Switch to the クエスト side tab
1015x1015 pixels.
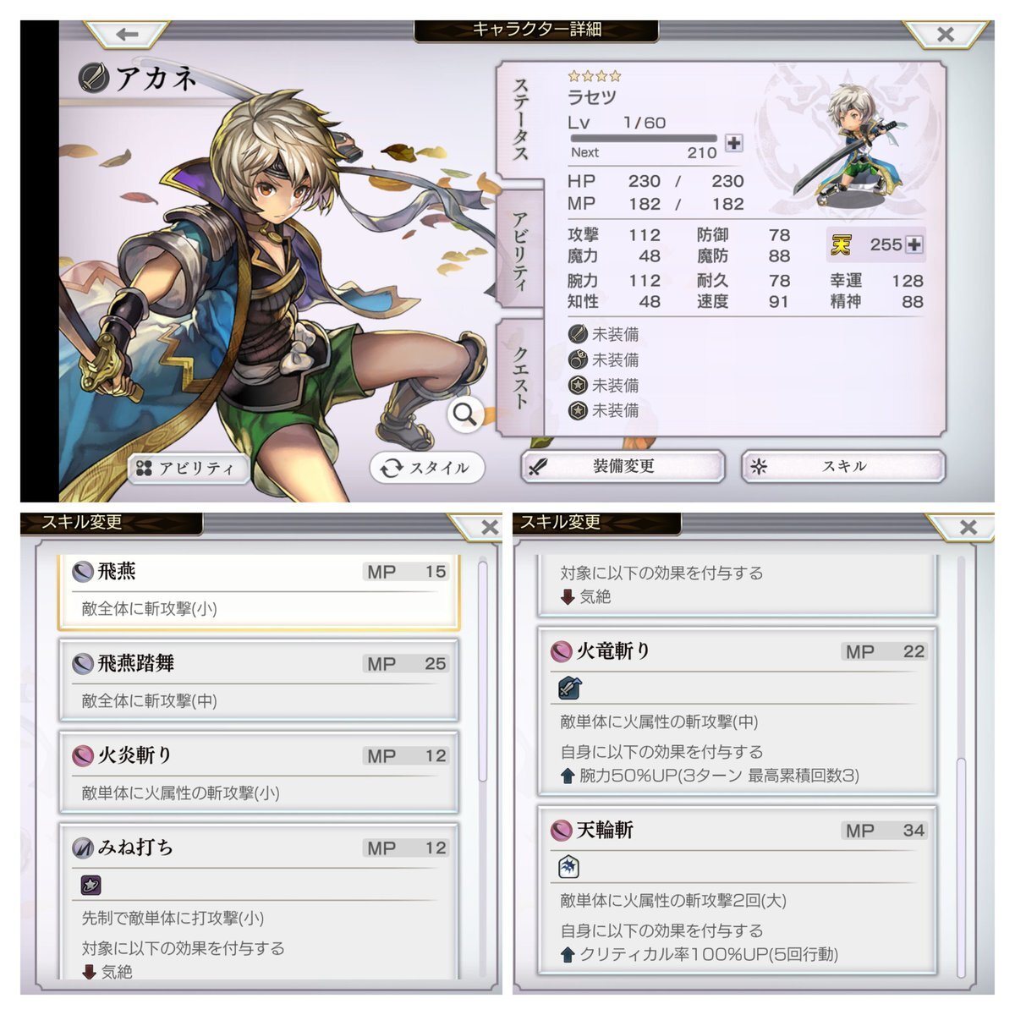(520, 377)
